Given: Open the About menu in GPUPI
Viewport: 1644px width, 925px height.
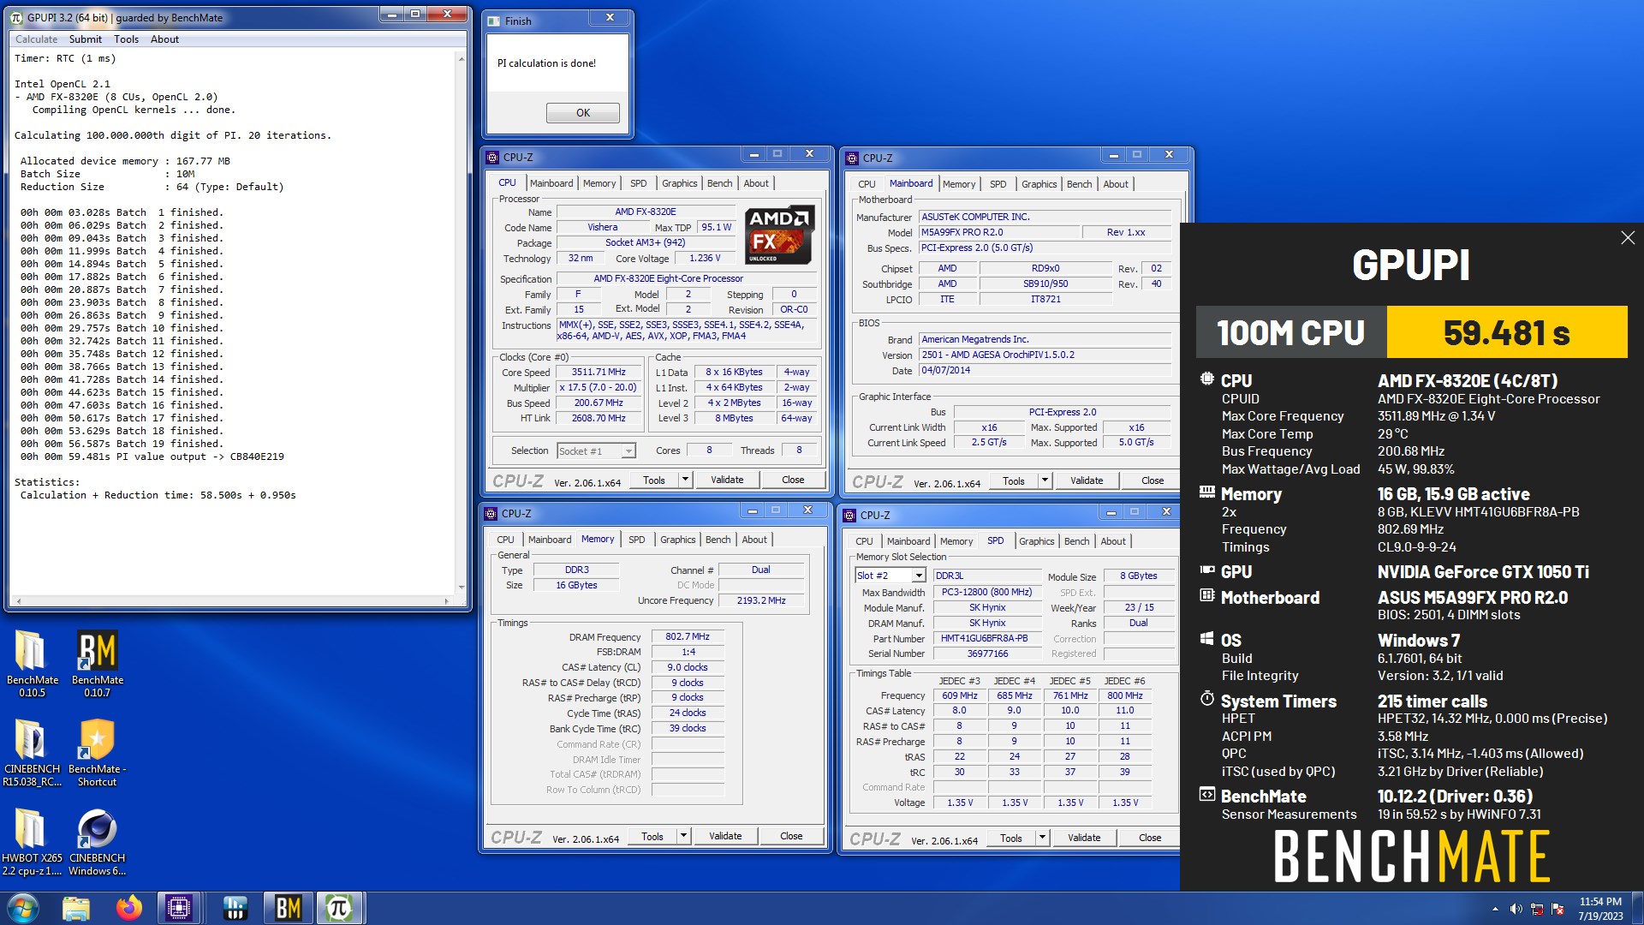Looking at the screenshot, I should 164,39.
